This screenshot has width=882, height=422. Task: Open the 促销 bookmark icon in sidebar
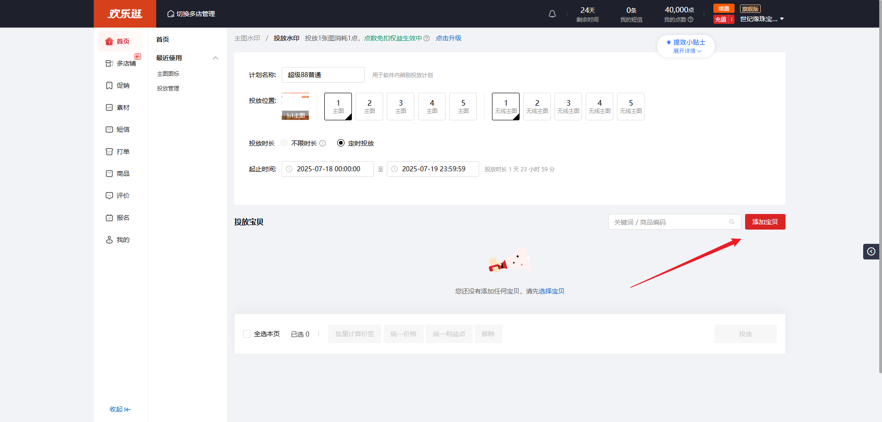click(x=109, y=85)
